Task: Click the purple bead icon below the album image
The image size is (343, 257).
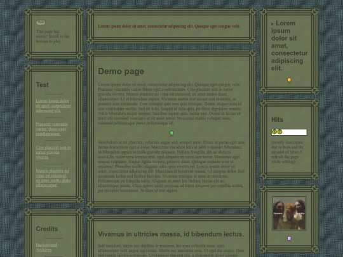Action: (289, 238)
